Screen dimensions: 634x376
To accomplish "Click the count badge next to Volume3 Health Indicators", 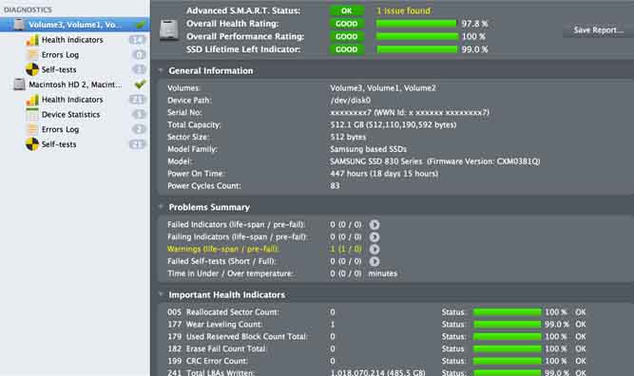I will (138, 40).
